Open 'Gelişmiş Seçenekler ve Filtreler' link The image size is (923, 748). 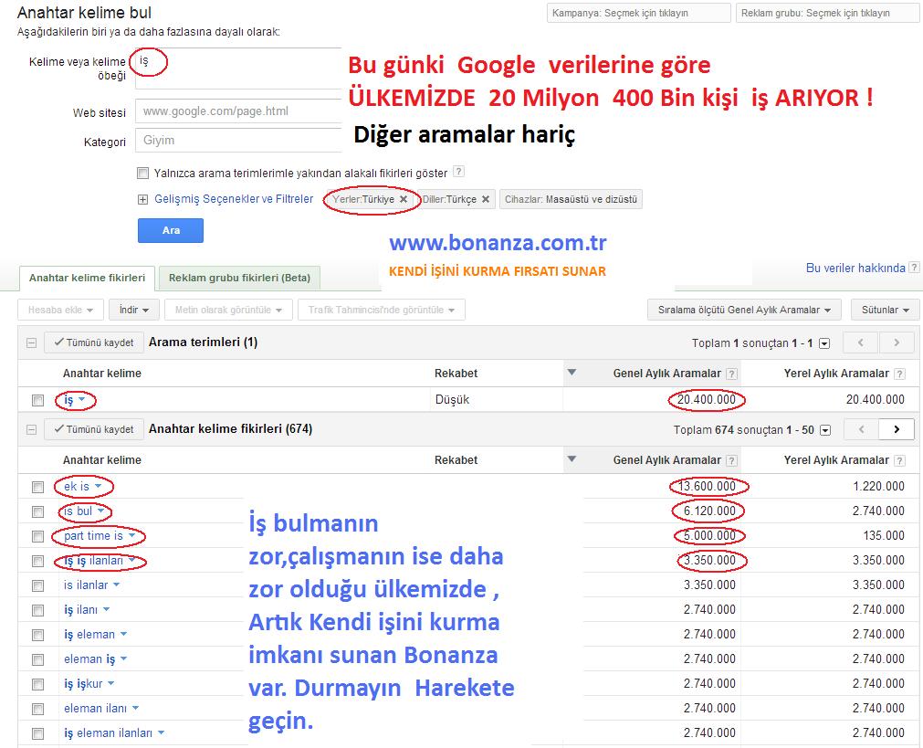tap(234, 199)
